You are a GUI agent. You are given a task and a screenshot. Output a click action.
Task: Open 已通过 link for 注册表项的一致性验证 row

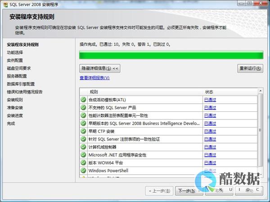click(210, 139)
